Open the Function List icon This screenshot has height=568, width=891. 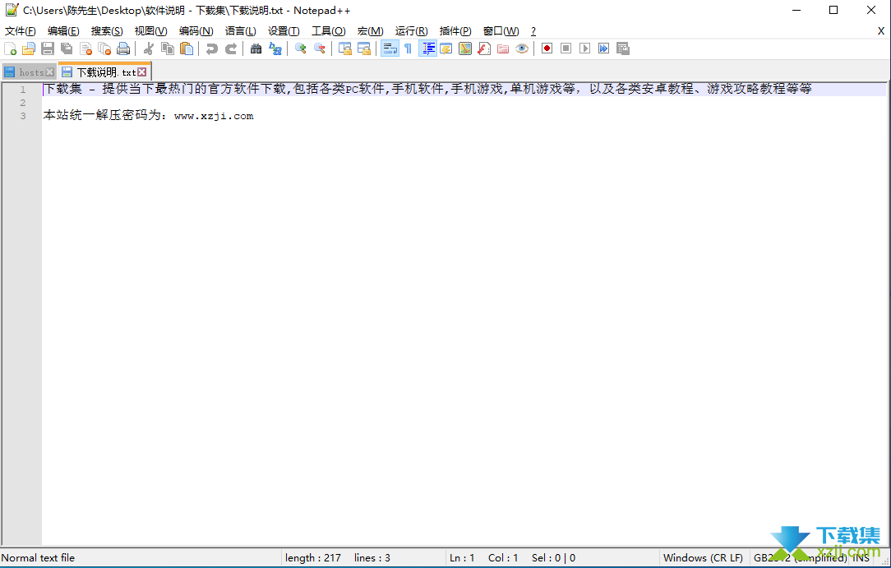pos(484,48)
